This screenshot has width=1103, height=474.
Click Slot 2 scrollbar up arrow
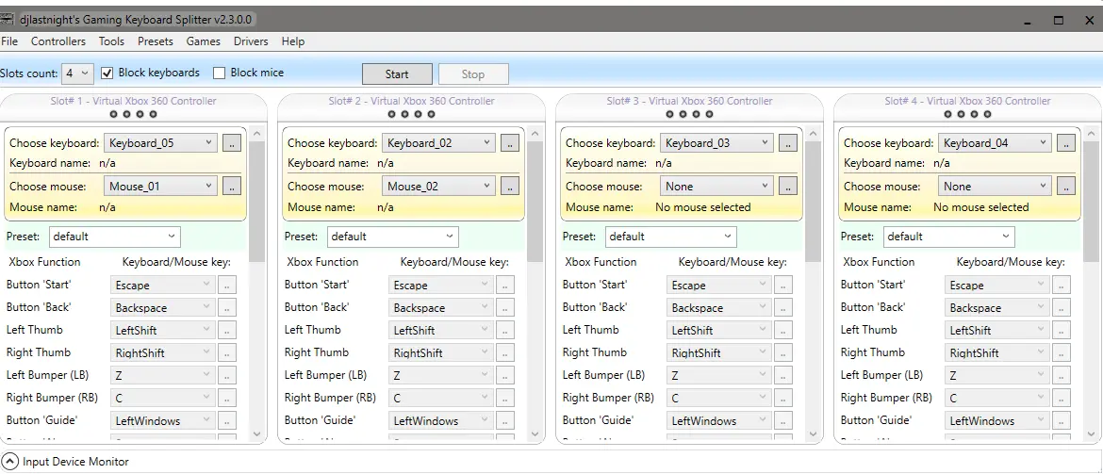535,133
